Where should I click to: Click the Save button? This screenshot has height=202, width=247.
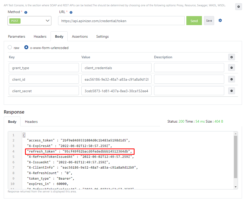209,21
